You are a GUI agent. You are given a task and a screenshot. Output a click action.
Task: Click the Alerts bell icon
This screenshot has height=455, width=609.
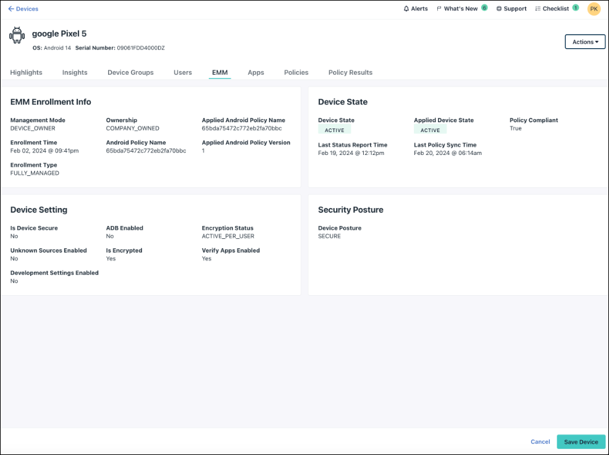(x=406, y=9)
